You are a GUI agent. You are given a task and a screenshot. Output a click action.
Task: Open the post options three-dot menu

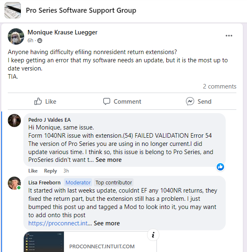(229, 36)
